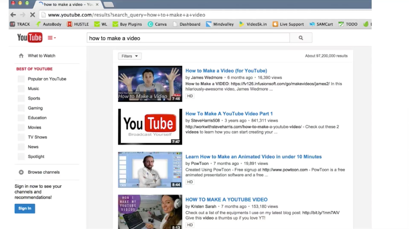Stop page loading with X icon
409x229 pixels.
(33, 14)
